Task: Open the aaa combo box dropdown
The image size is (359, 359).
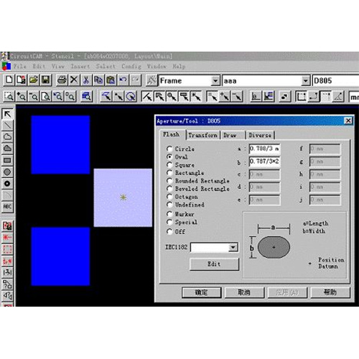Action: coord(305,80)
